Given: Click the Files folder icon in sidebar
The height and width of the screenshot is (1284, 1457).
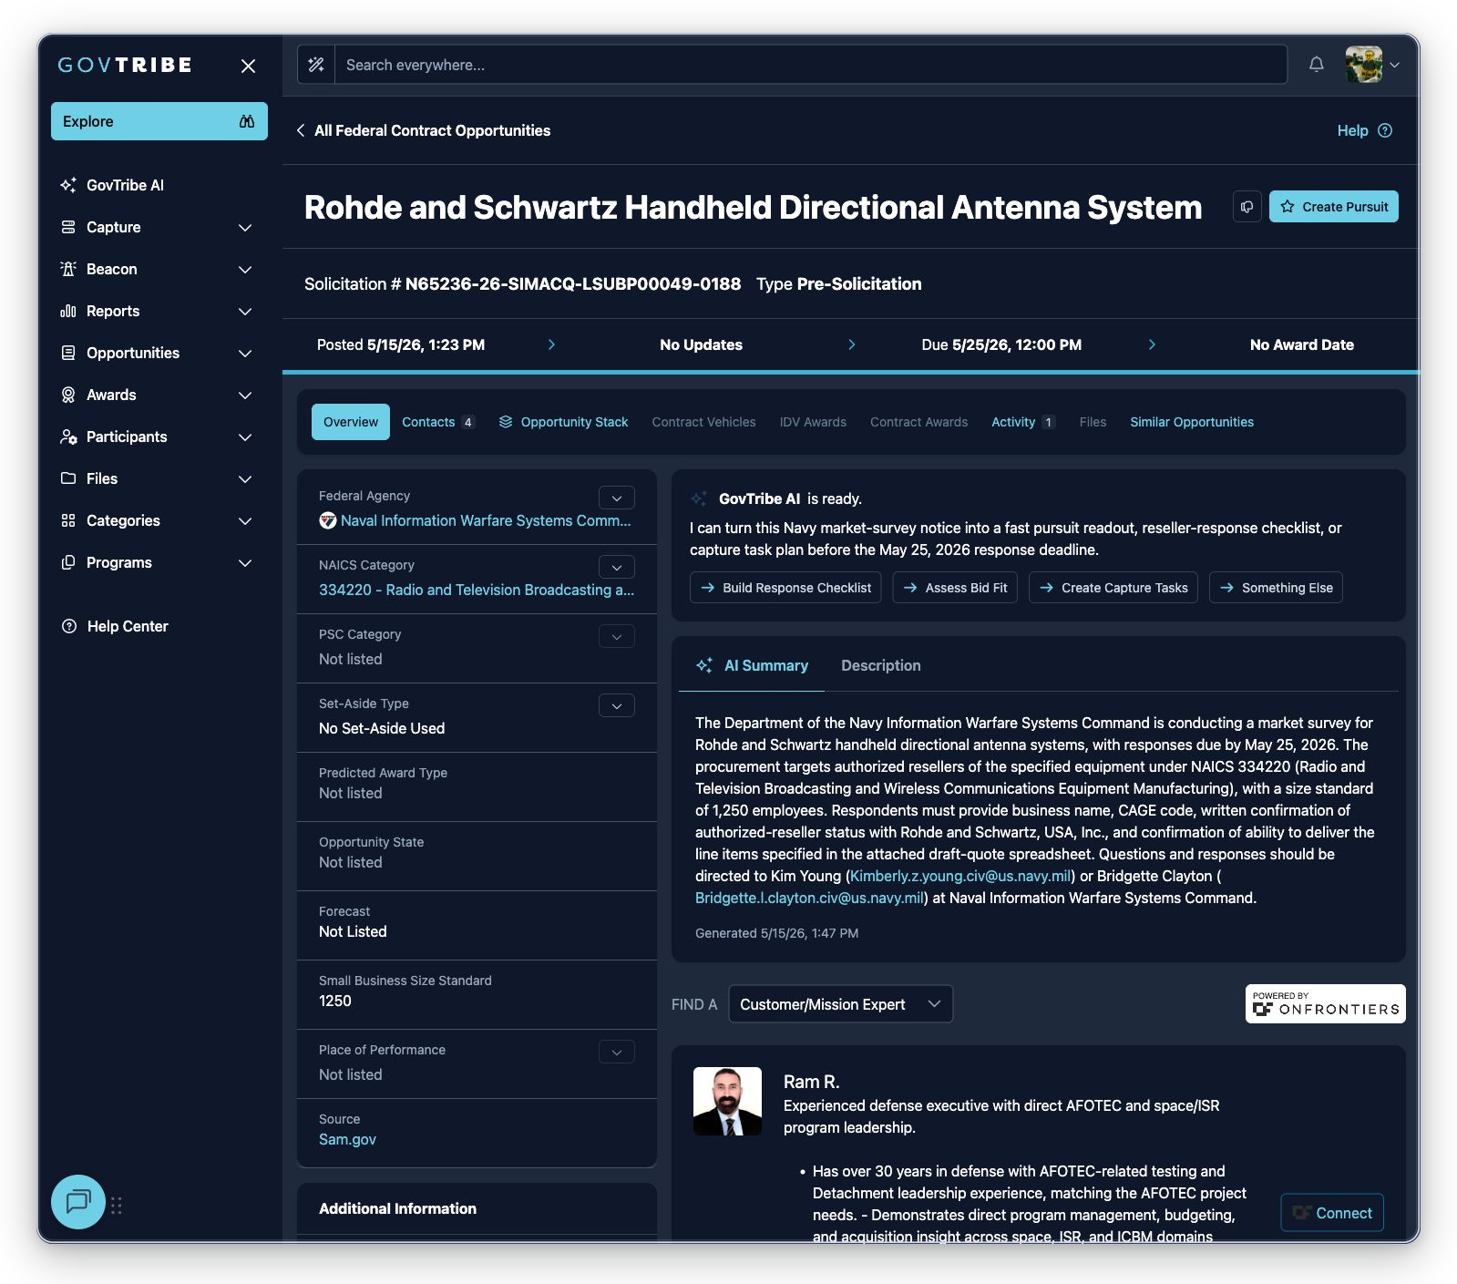Looking at the screenshot, I should (68, 478).
